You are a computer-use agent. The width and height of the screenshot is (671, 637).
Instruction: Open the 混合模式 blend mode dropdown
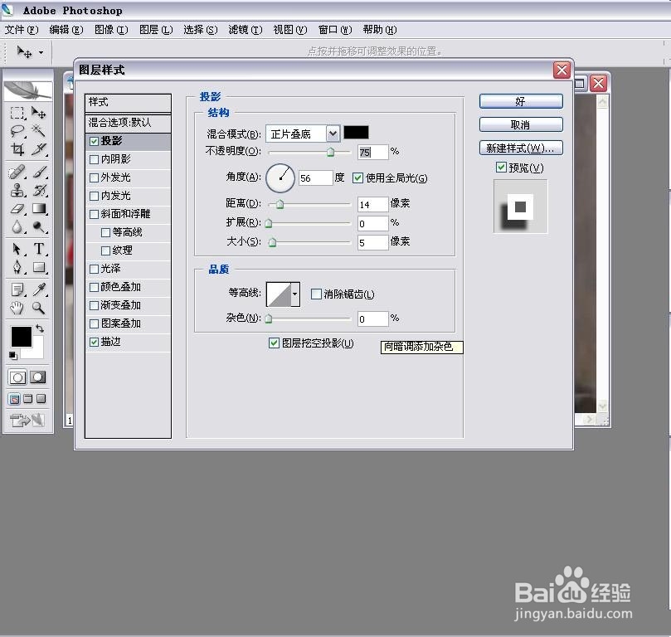(333, 133)
